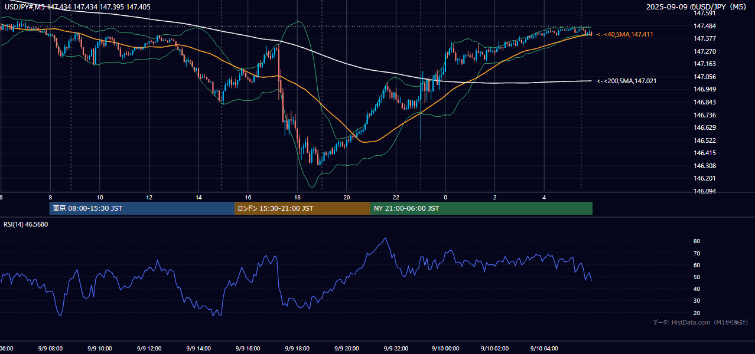Viewport: 755px width, 354px height.
Task: Select the ロンドン 15:30-21:00 JST session bar
Action: (x=302, y=208)
